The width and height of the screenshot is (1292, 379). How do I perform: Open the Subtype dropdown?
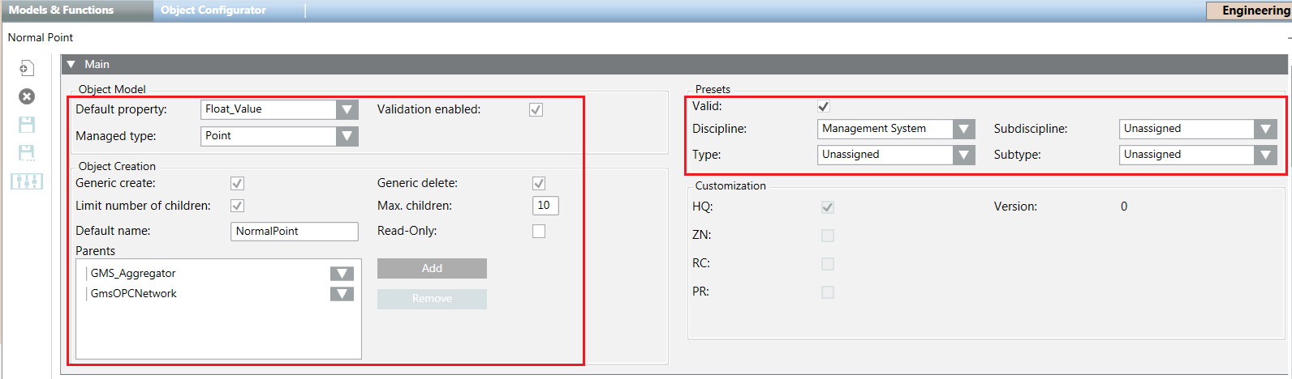[x=1266, y=155]
